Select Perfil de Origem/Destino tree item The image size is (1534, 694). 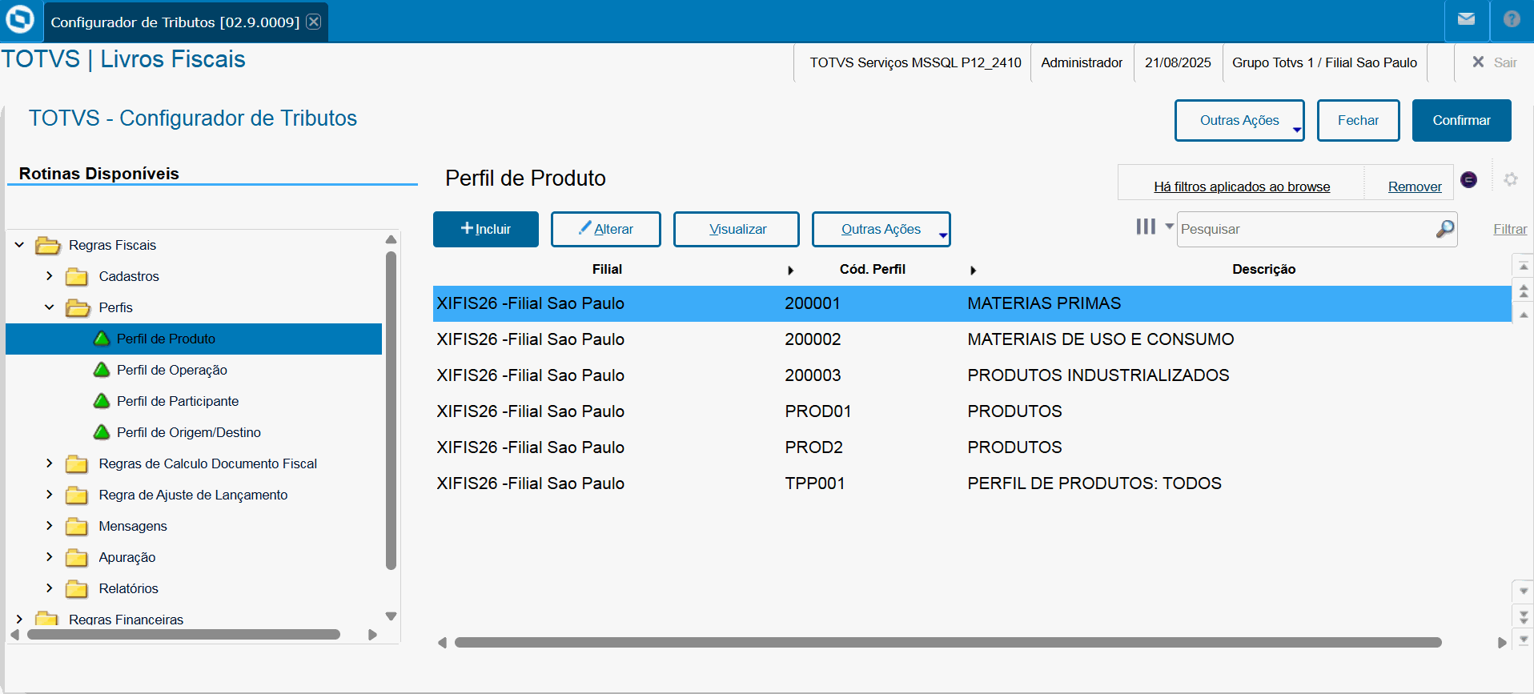point(189,432)
